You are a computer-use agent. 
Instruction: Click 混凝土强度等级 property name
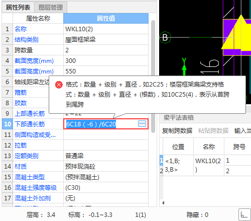36,188
